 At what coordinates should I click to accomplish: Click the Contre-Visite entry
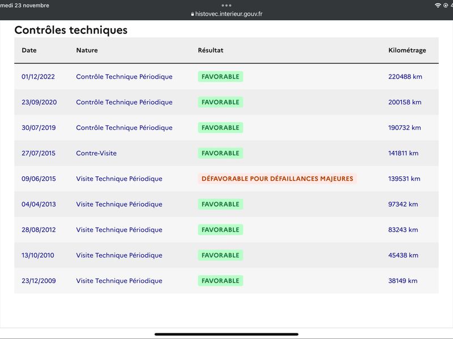(x=96, y=153)
